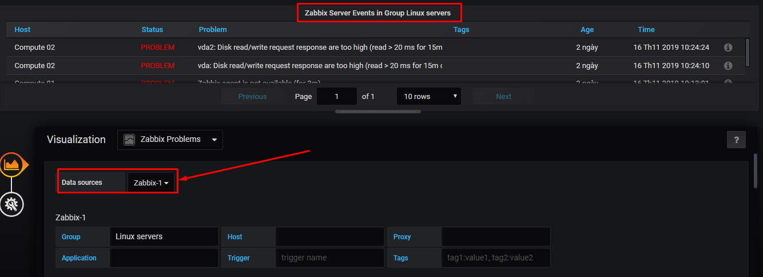Open the Zabbix Problems visualization dropdown
This screenshot has width=763, height=277.
click(x=170, y=140)
